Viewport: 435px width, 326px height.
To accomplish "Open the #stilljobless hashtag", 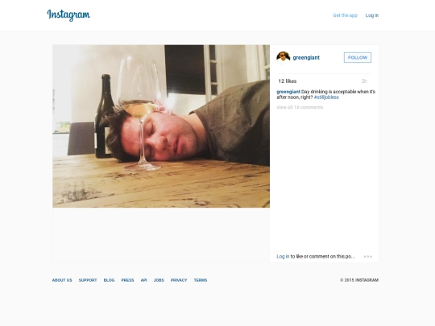I will click(x=326, y=97).
